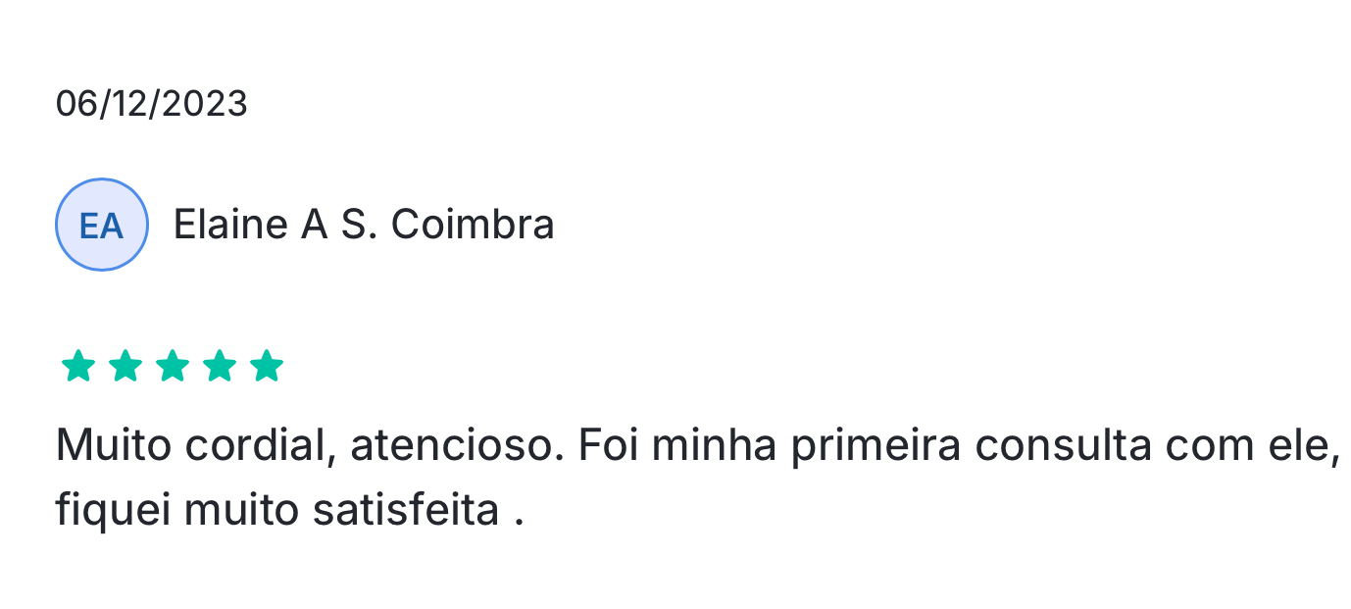Viewport: 1351px width, 609px height.
Task: Select the second green rating star
Action: pyautogui.click(x=125, y=367)
